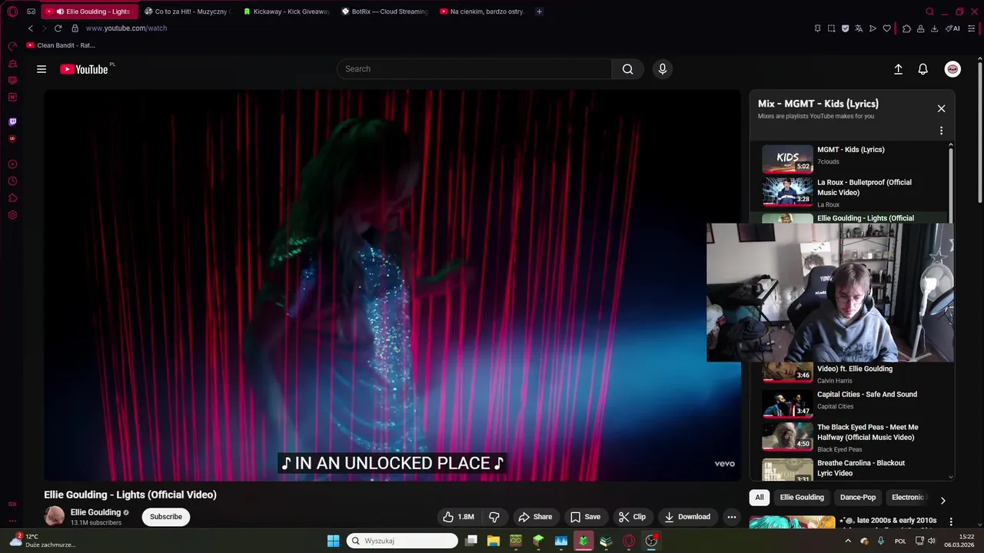Open options for late 2000s mix video

point(951,522)
